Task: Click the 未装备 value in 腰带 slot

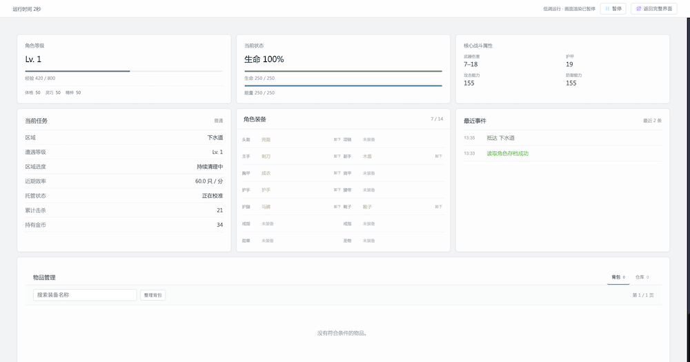Action: [x=368, y=190]
